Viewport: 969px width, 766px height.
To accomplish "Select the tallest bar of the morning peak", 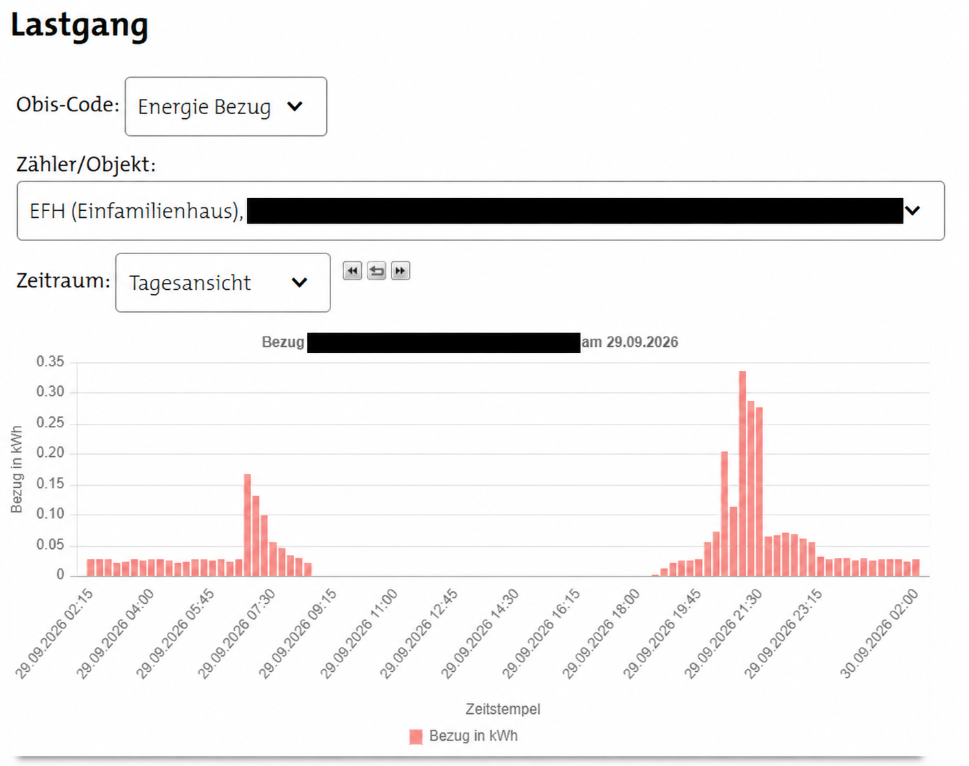I will click(x=247, y=525).
